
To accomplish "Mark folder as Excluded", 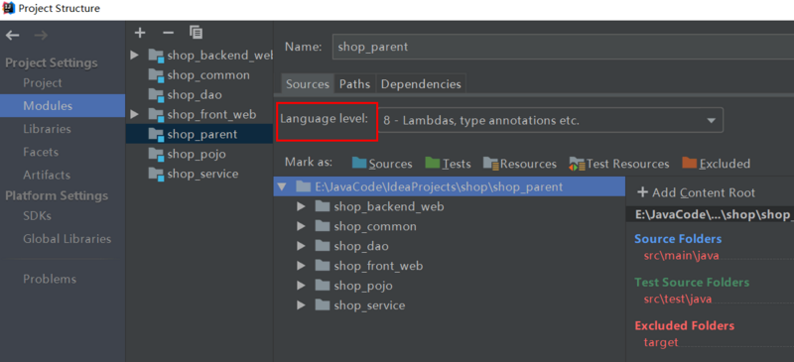I will pyautogui.click(x=716, y=164).
